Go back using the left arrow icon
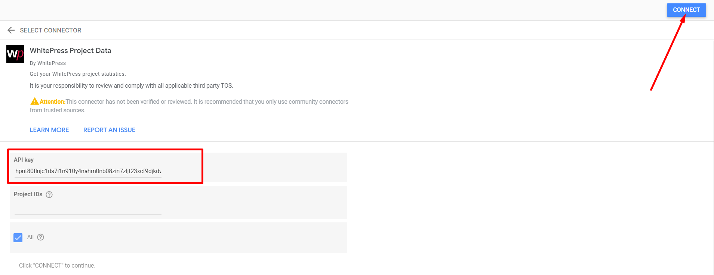This screenshot has height=275, width=714. [11, 30]
